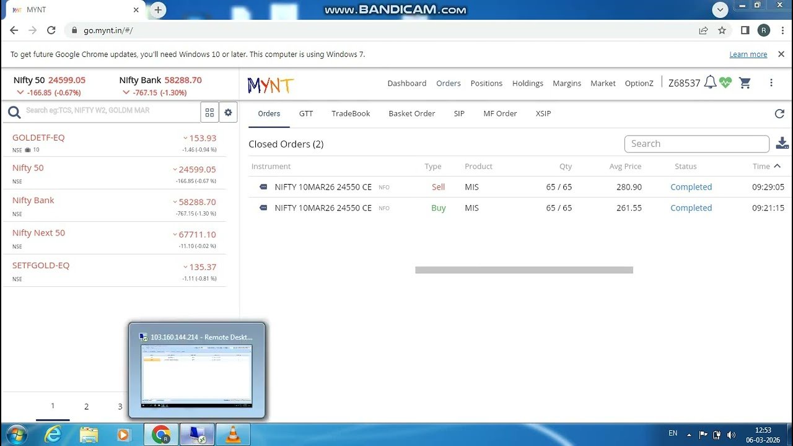Click inside the Closed Orders search box
Image resolution: width=793 pixels, height=446 pixels.
click(x=696, y=143)
